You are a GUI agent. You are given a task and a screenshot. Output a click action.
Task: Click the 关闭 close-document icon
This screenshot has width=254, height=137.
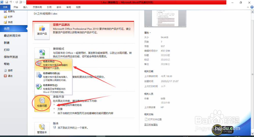[5, 22]
